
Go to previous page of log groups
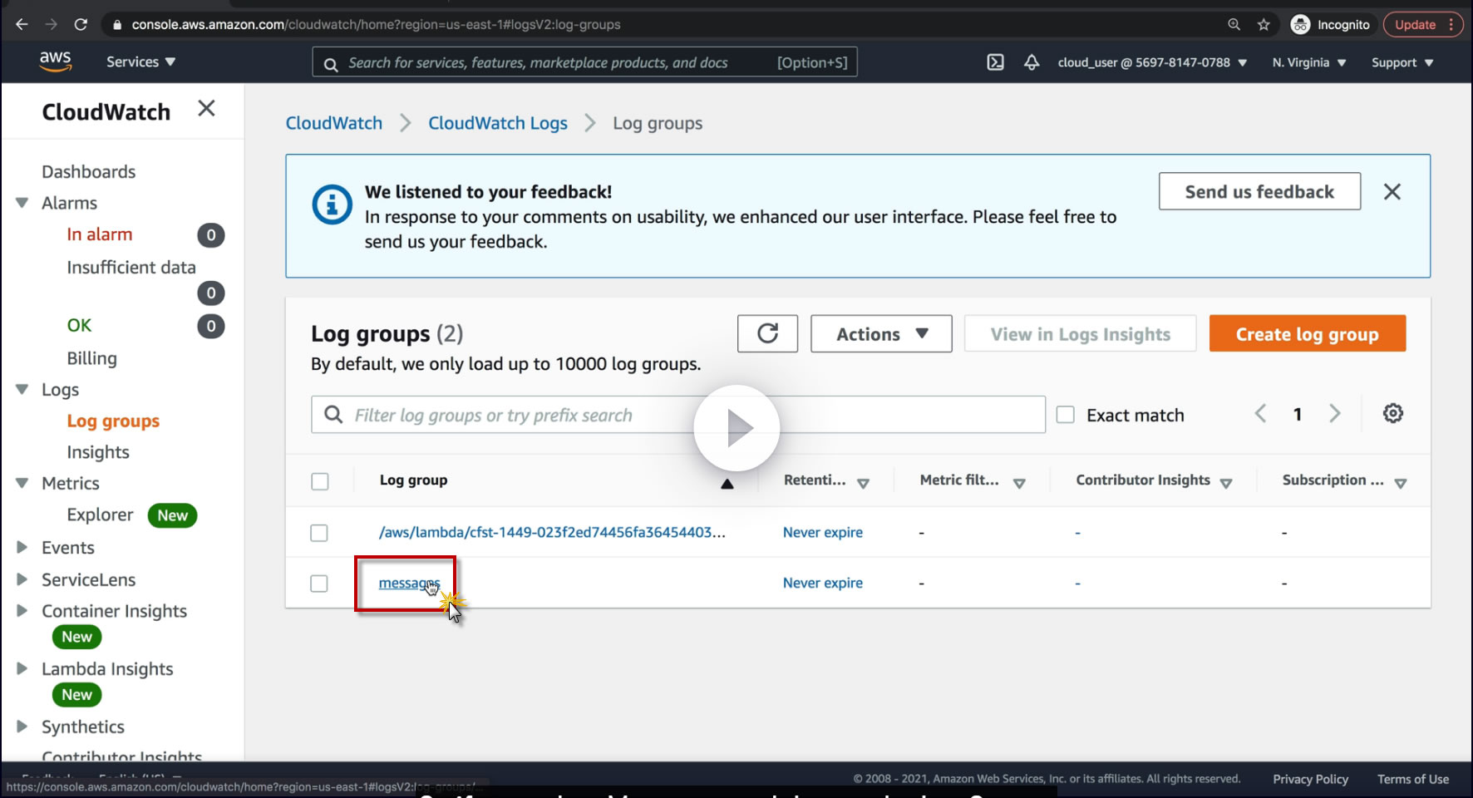tap(1260, 414)
